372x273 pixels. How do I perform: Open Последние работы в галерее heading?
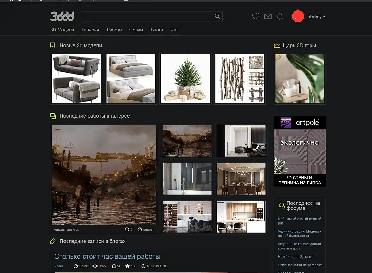click(95, 116)
